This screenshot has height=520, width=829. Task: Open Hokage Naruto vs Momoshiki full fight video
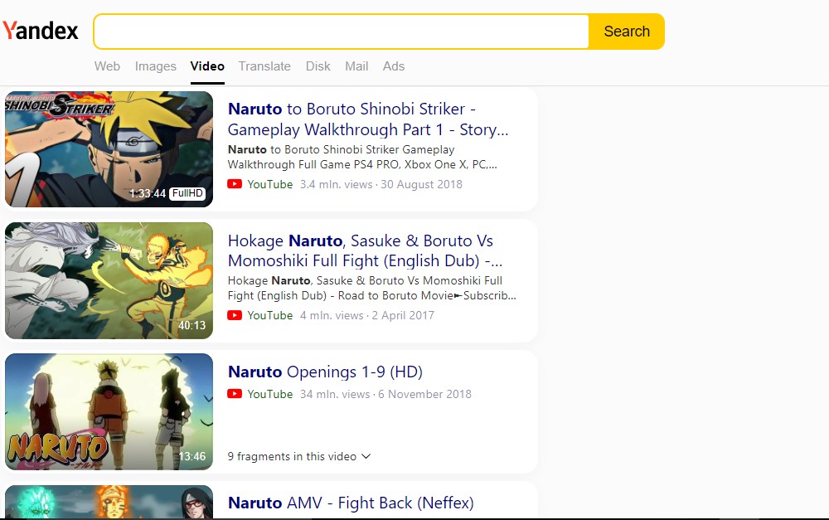(360, 250)
